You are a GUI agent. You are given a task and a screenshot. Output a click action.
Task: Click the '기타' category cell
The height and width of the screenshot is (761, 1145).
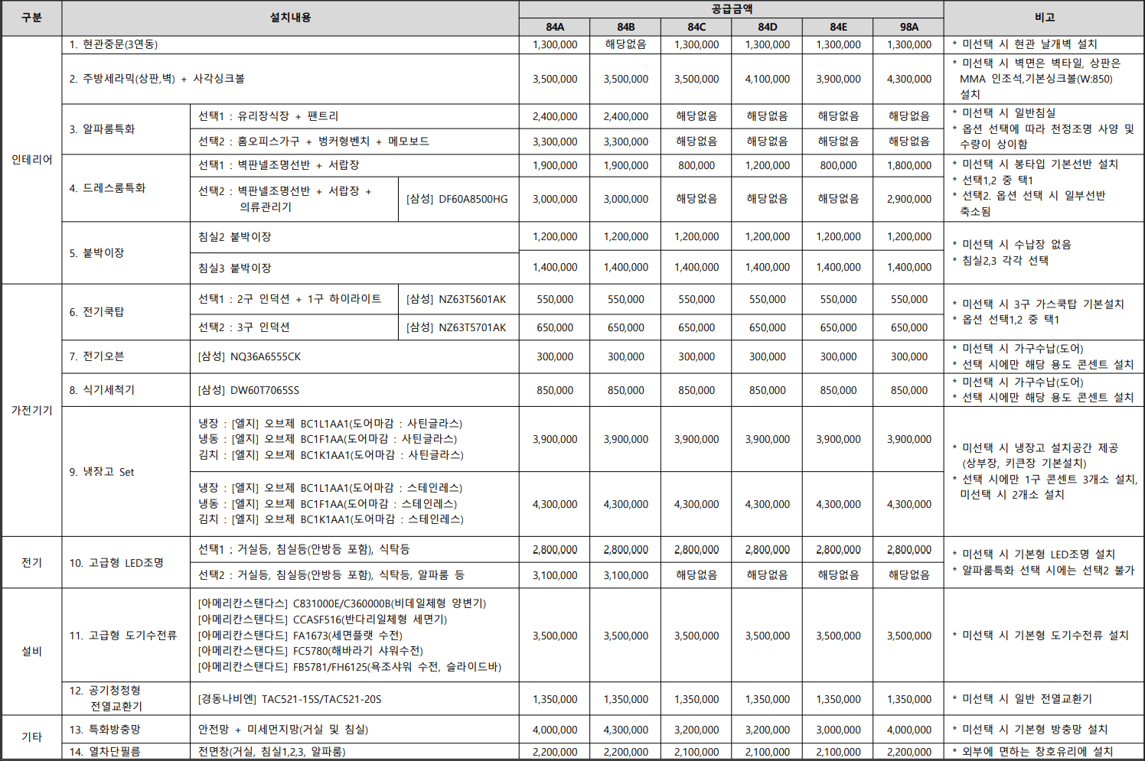click(31, 737)
